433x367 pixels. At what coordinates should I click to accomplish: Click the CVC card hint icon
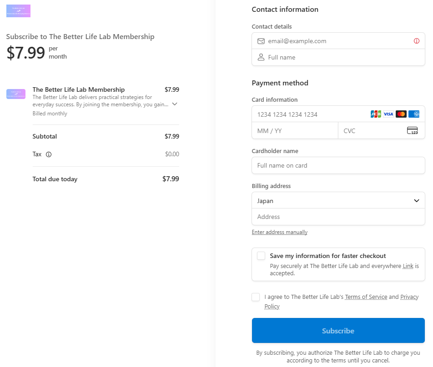412,131
